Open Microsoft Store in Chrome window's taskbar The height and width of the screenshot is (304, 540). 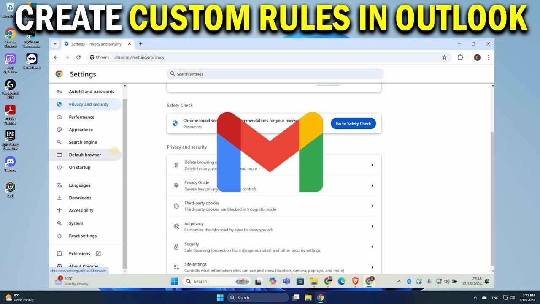point(300,281)
